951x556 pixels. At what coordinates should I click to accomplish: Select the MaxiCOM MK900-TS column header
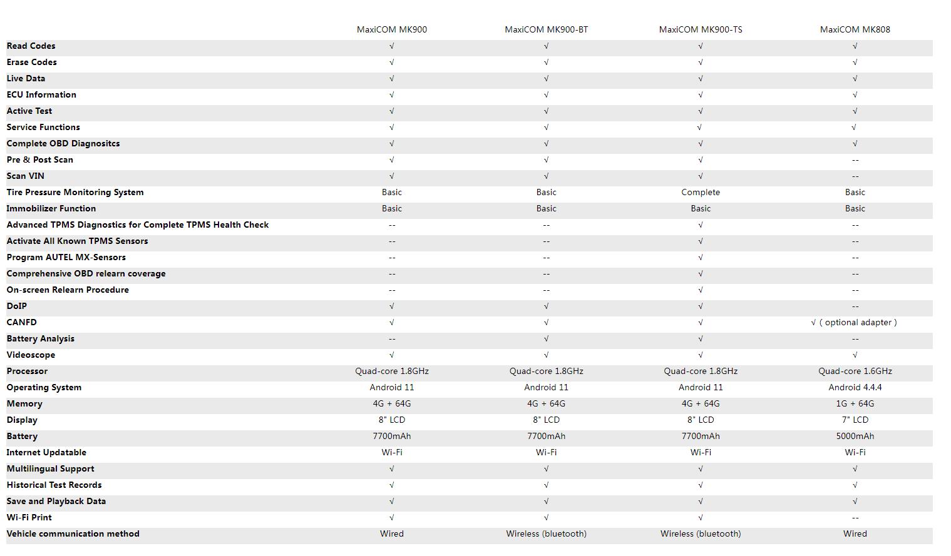point(700,29)
